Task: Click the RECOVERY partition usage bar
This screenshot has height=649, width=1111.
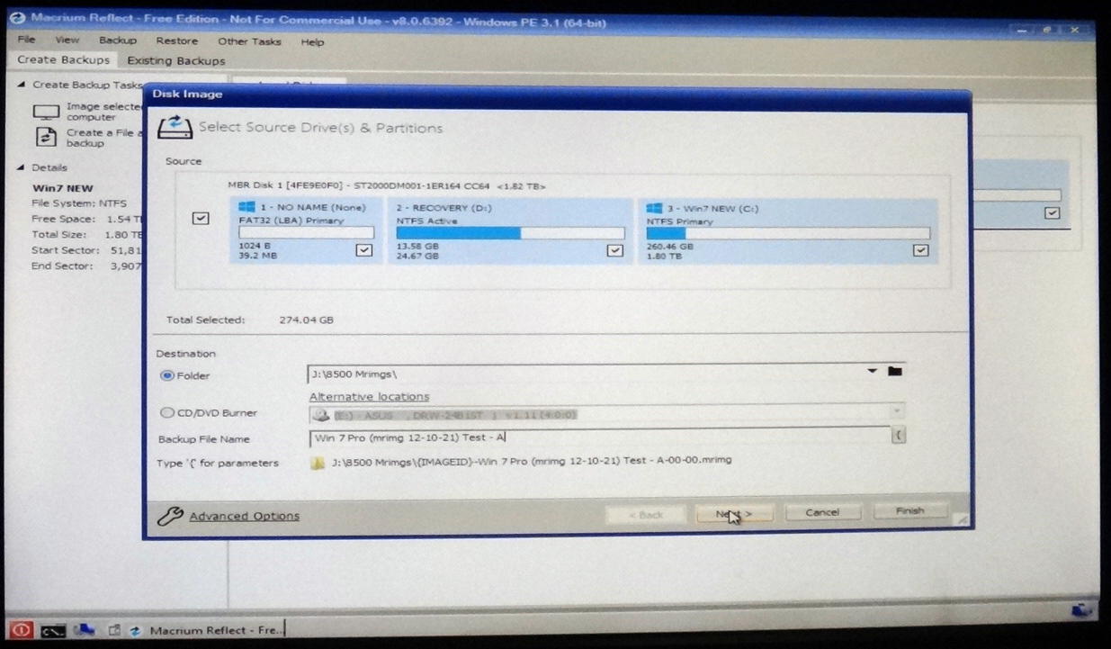Action: coord(510,233)
